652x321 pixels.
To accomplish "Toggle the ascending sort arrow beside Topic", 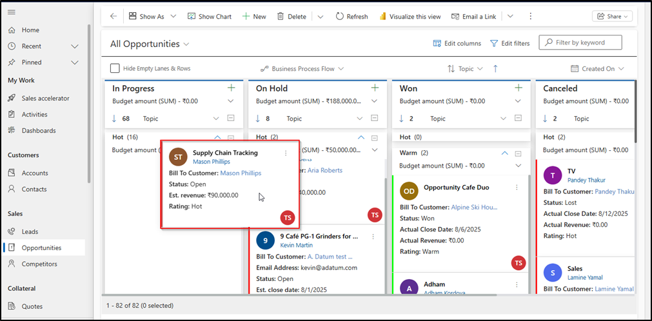I will tap(495, 68).
